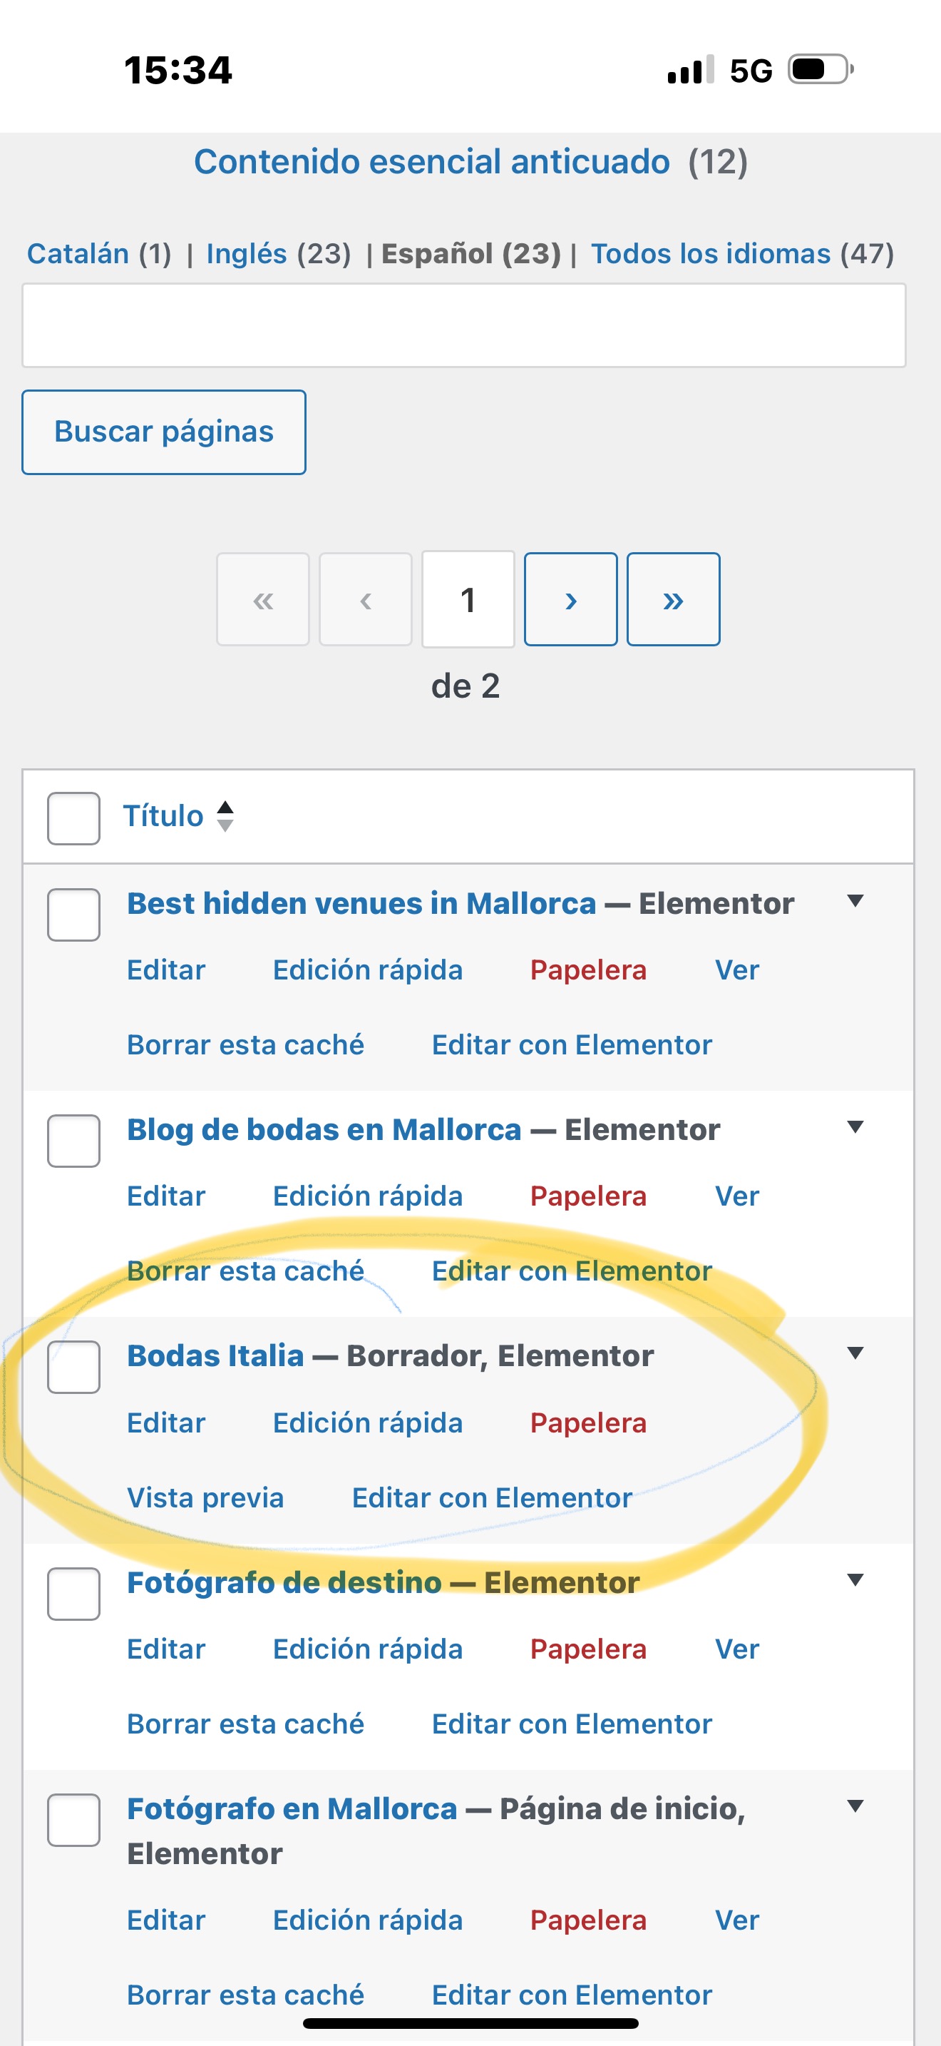Viewport: 941px width, 2046px height.
Task: Filter pages by Inglés language
Action: point(247,253)
